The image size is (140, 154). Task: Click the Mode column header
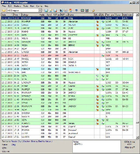click(42, 15)
